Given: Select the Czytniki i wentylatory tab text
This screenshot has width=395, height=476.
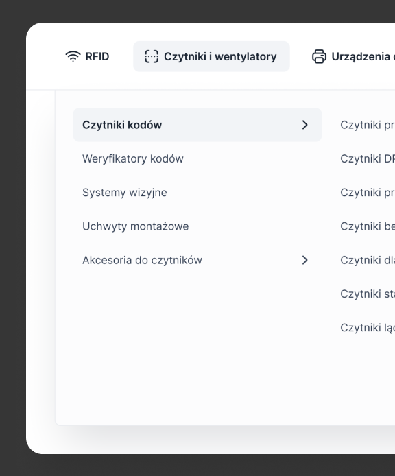Looking at the screenshot, I should [220, 56].
